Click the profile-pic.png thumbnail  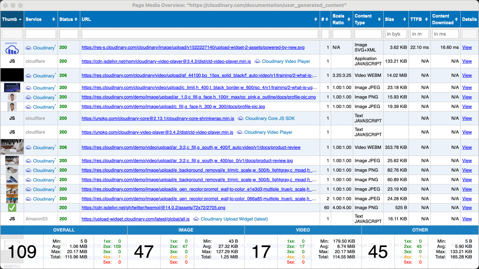12,97
